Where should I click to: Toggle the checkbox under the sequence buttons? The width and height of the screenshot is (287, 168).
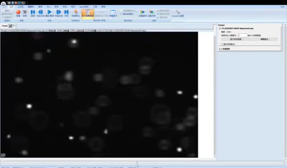[x=223, y=44]
